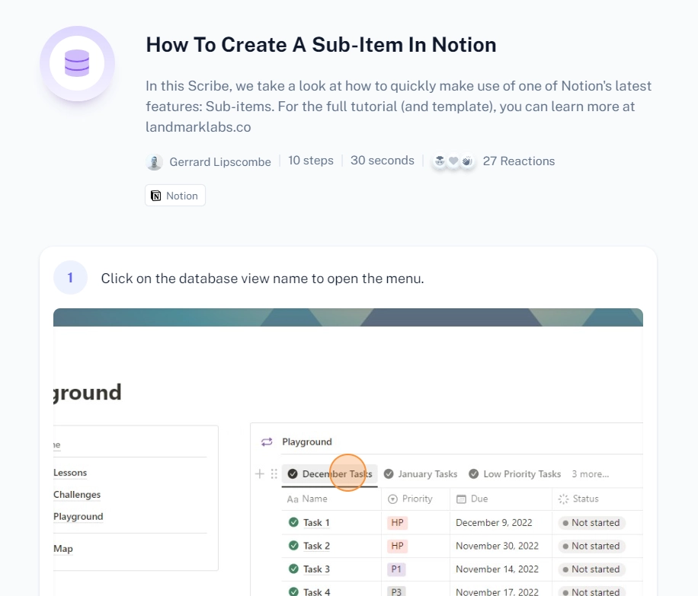
Task: Click the 10 steps label
Action: pos(311,161)
